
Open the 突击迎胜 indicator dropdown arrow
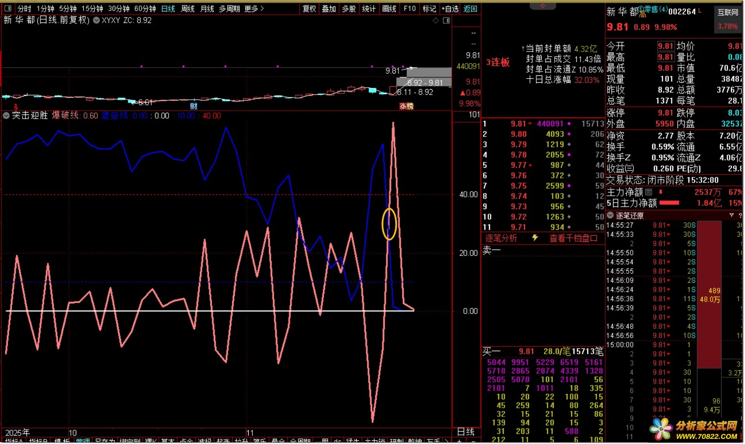point(6,116)
